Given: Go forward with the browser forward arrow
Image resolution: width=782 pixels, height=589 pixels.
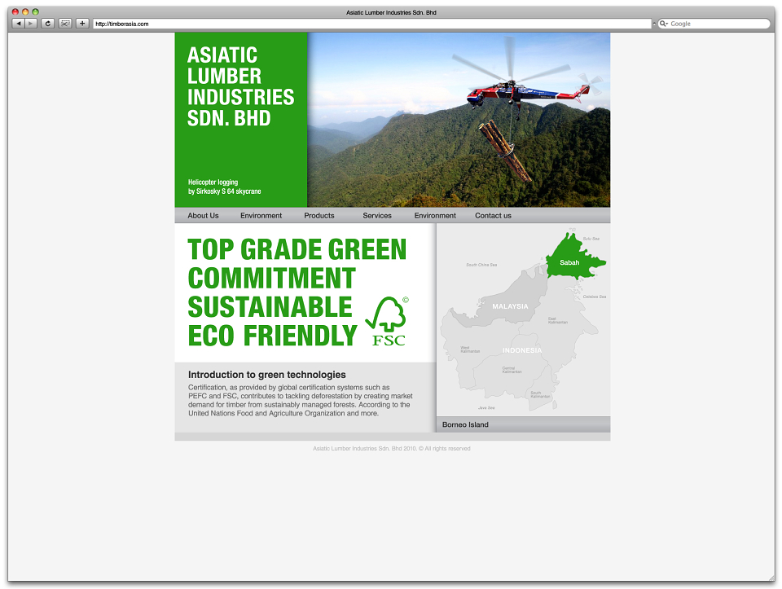Looking at the screenshot, I should (x=31, y=24).
